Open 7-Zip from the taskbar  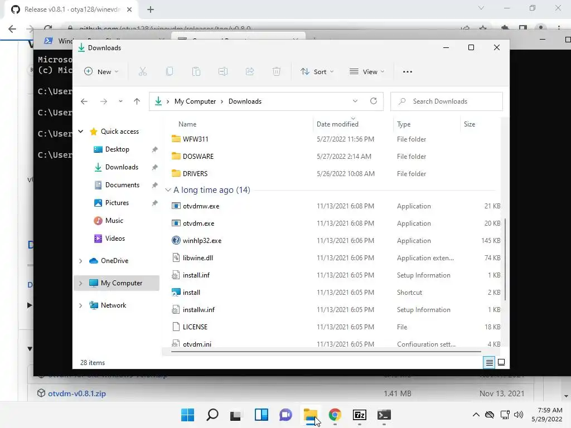tap(360, 415)
